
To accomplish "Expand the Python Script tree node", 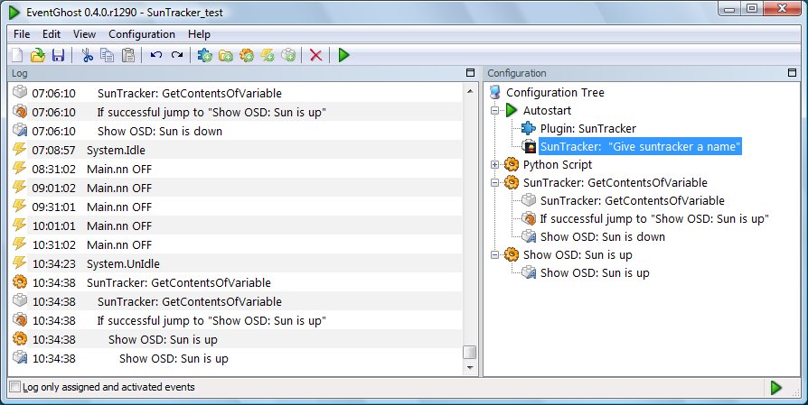I will [x=494, y=164].
